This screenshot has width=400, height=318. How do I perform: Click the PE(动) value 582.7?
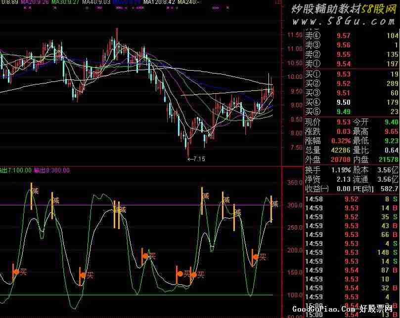pos(389,189)
